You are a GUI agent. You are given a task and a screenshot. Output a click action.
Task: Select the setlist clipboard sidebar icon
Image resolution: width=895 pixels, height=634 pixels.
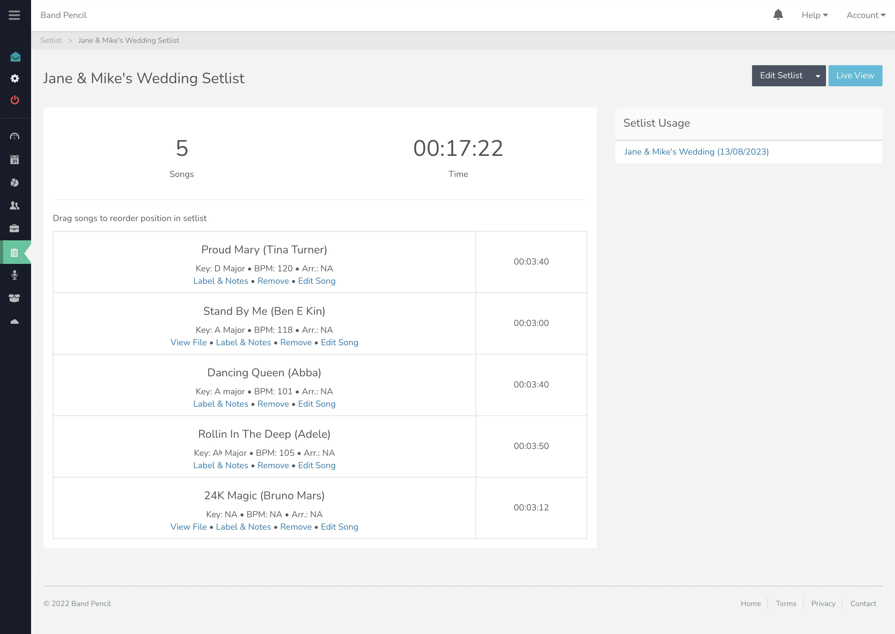click(15, 252)
